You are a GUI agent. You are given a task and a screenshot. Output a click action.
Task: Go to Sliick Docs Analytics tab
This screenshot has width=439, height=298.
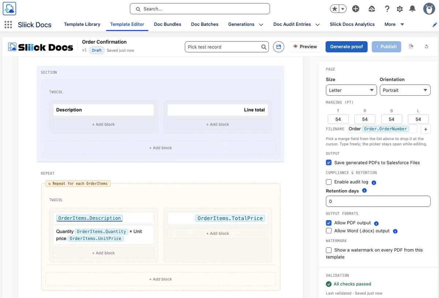tap(352, 24)
